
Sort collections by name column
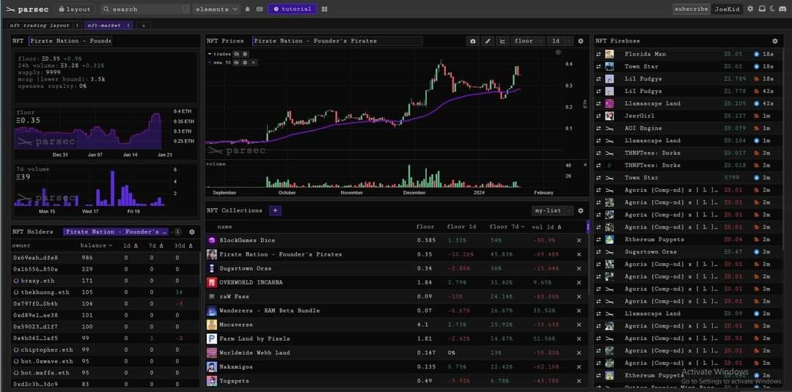[225, 226]
